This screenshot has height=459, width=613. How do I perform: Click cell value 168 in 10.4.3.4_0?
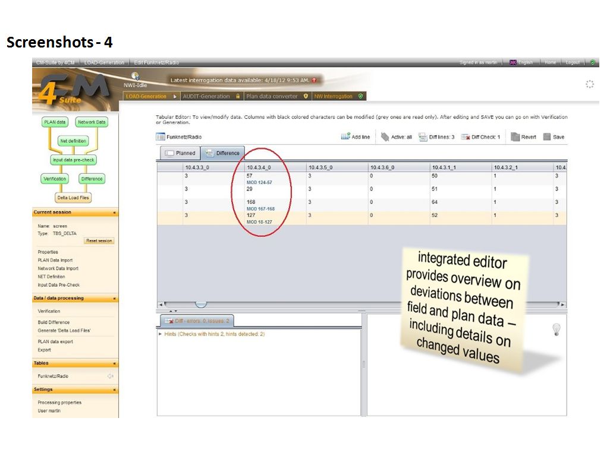coord(251,202)
